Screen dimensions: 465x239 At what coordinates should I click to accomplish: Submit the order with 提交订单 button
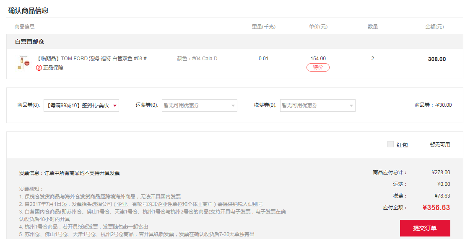point(425,228)
